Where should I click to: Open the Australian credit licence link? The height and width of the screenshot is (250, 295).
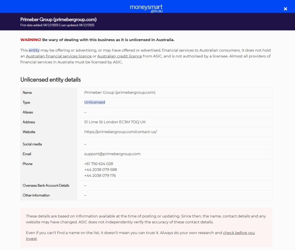pyautogui.click(x=120, y=56)
